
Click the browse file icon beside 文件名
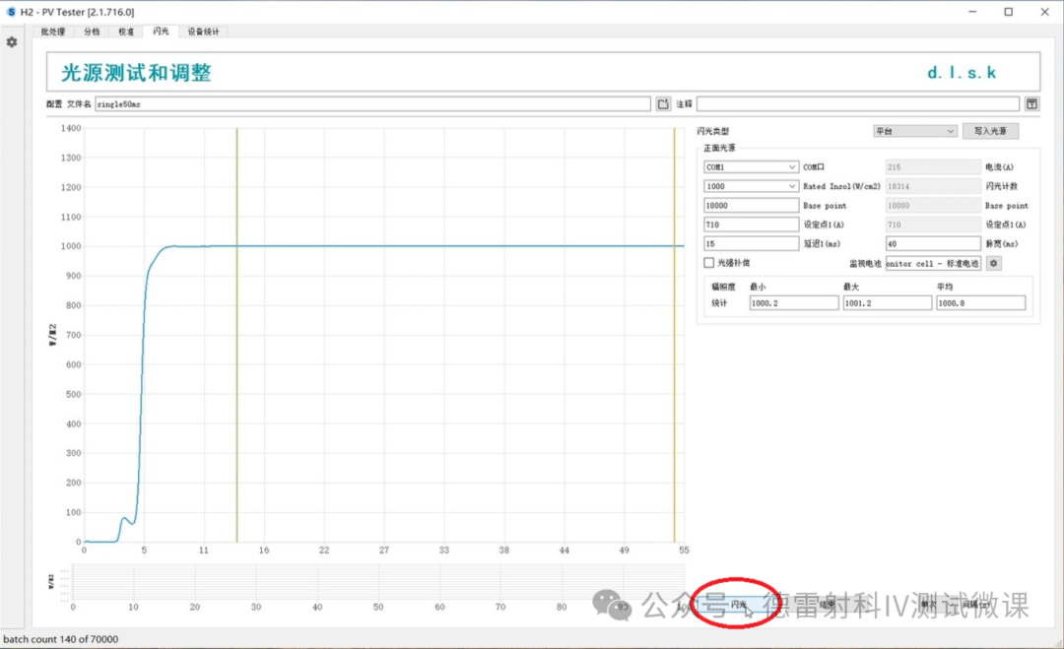tap(663, 103)
